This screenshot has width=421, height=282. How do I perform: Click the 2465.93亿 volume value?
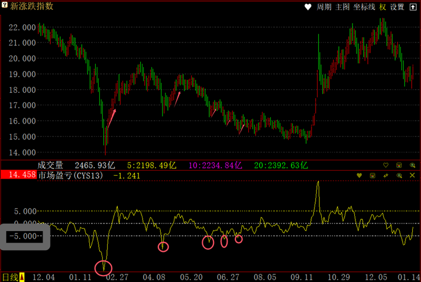tap(95, 165)
